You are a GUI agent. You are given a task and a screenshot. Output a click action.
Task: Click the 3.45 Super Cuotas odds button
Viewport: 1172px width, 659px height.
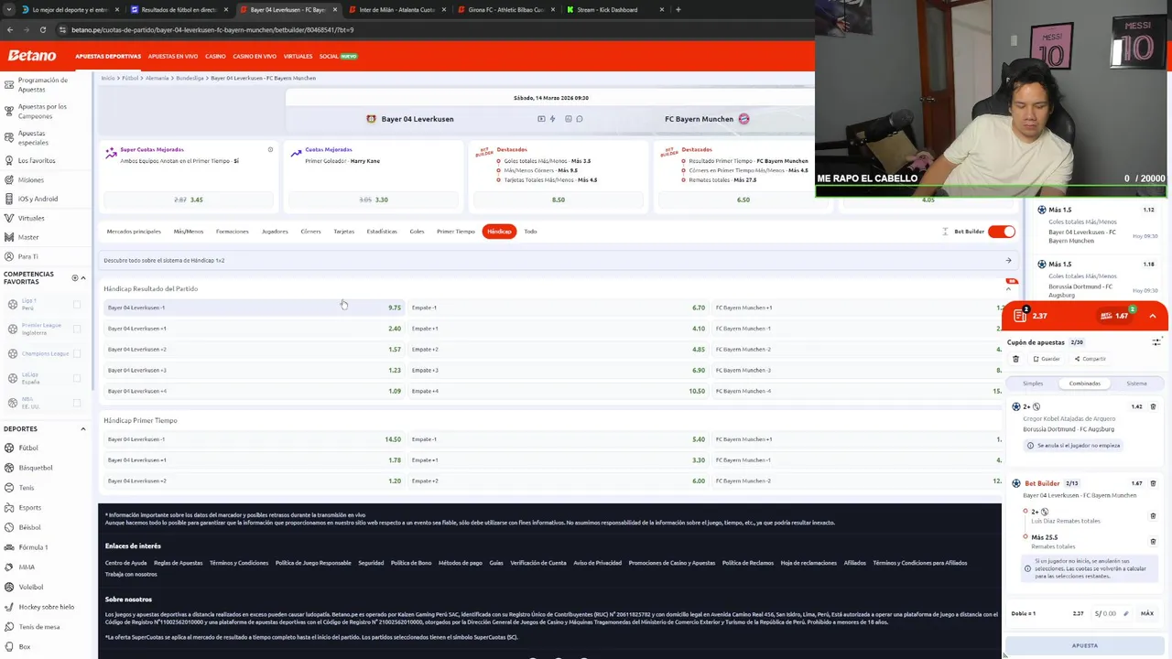click(189, 200)
